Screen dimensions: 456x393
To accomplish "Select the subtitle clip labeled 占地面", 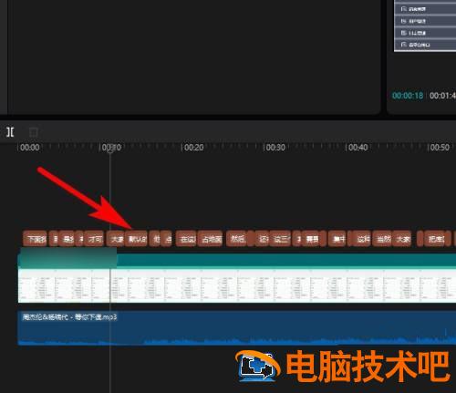I will [x=211, y=239].
